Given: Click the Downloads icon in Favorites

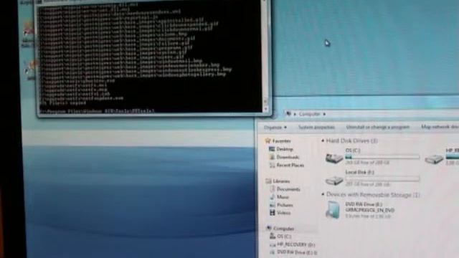Looking at the screenshot, I should click(x=272, y=157).
